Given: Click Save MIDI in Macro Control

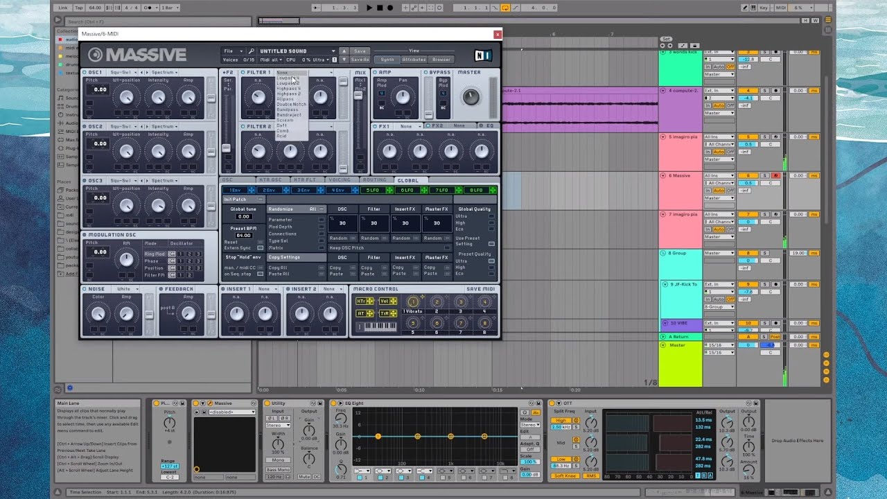Looking at the screenshot, I should pos(481,289).
